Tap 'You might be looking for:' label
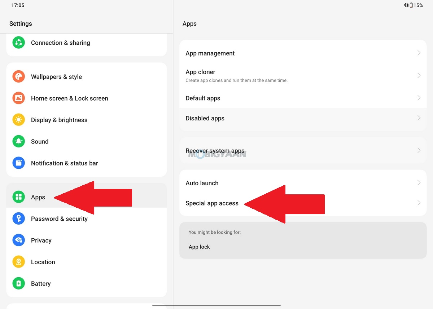The width and height of the screenshot is (433, 309). (215, 232)
